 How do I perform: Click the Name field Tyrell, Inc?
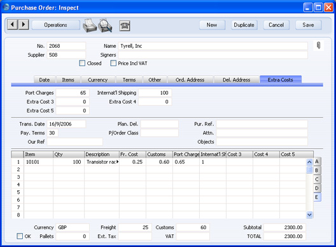click(213, 46)
